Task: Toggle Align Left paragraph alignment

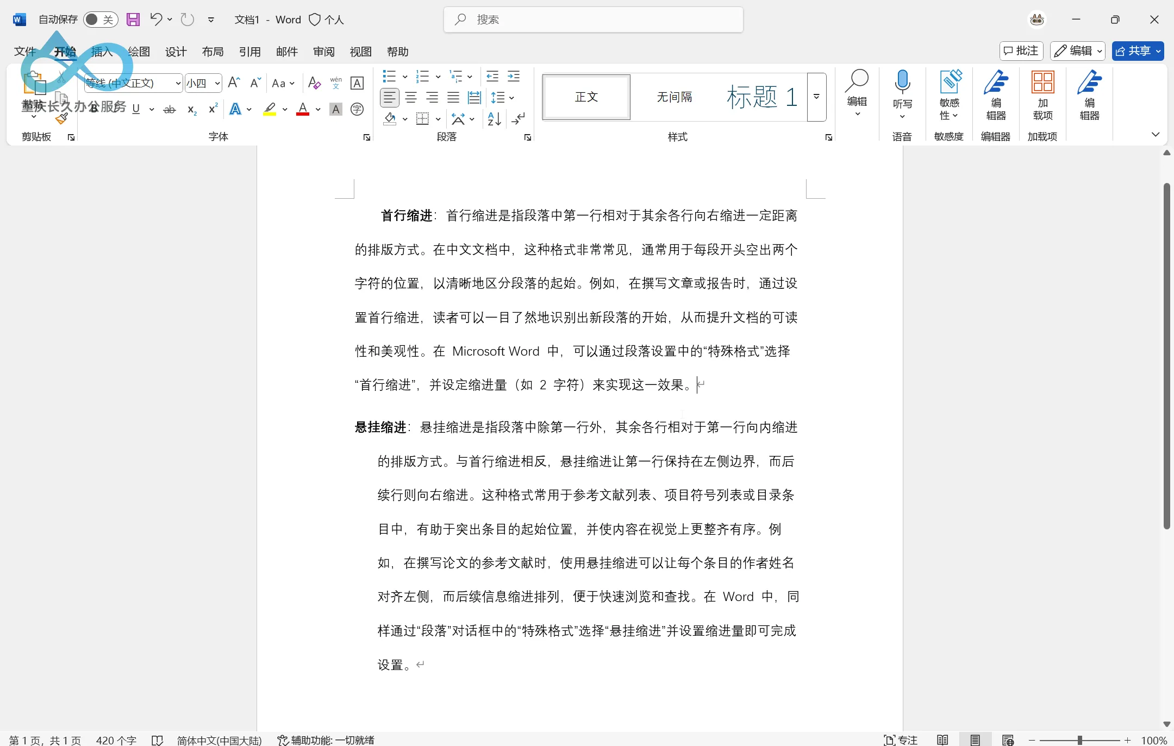Action: coord(389,98)
